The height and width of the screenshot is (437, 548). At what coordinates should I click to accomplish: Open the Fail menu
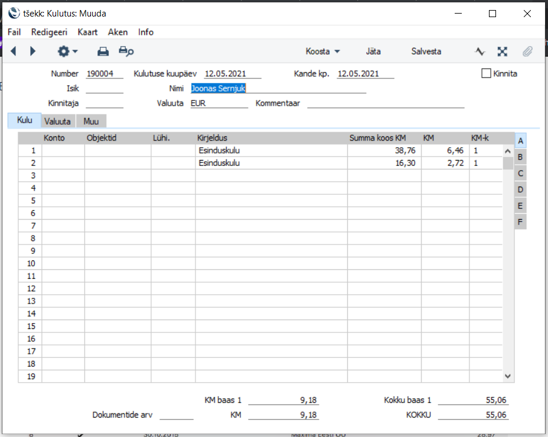coord(14,32)
